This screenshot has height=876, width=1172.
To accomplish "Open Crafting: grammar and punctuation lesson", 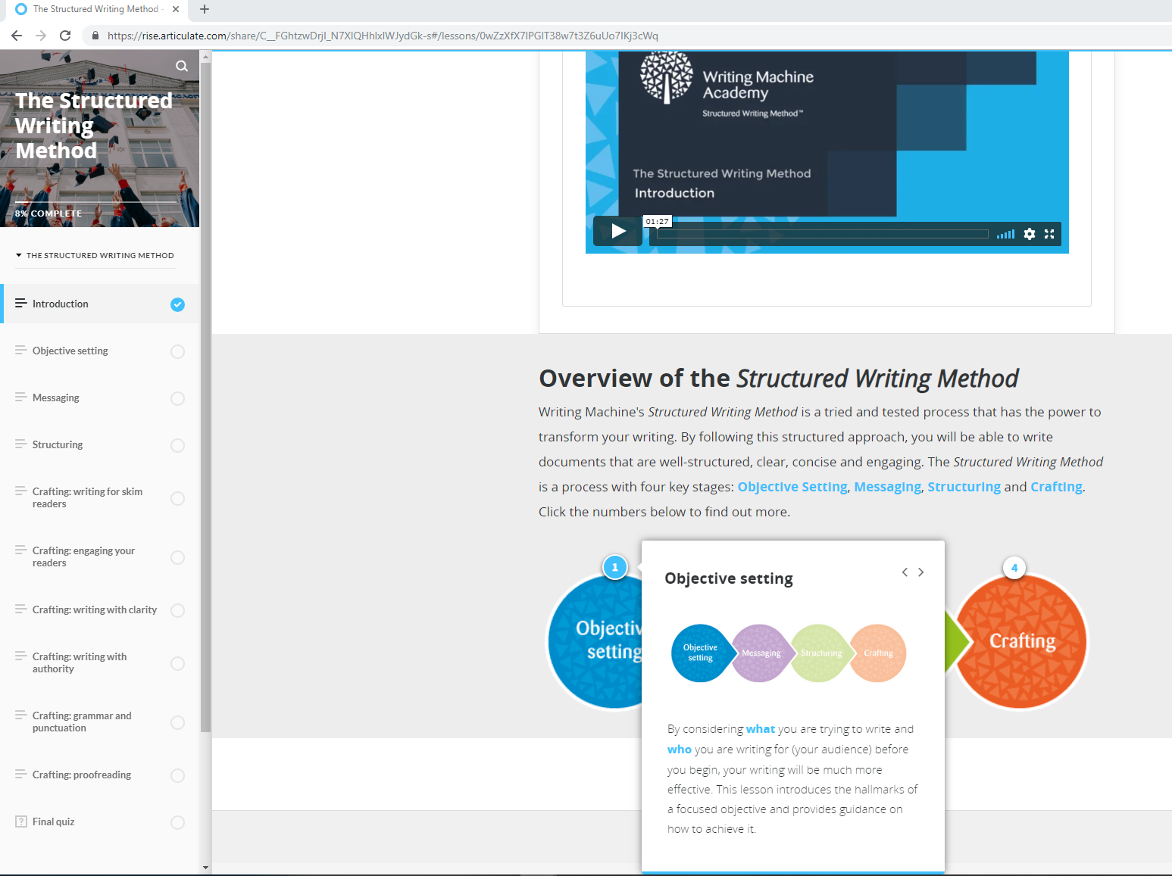I will [x=100, y=722].
